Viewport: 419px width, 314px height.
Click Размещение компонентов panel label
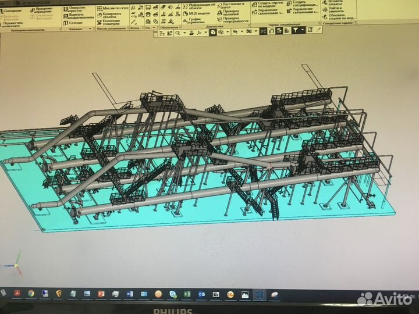pos(27,30)
